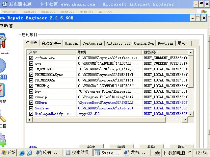
Task: Uncheck the IMJPMIG8.1 startup entry
Action: (x=31, y=69)
